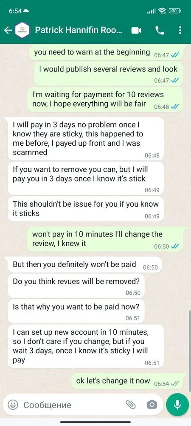Tap the battery indicator in status bar
This screenshot has width=191, height=426.
tap(174, 11)
